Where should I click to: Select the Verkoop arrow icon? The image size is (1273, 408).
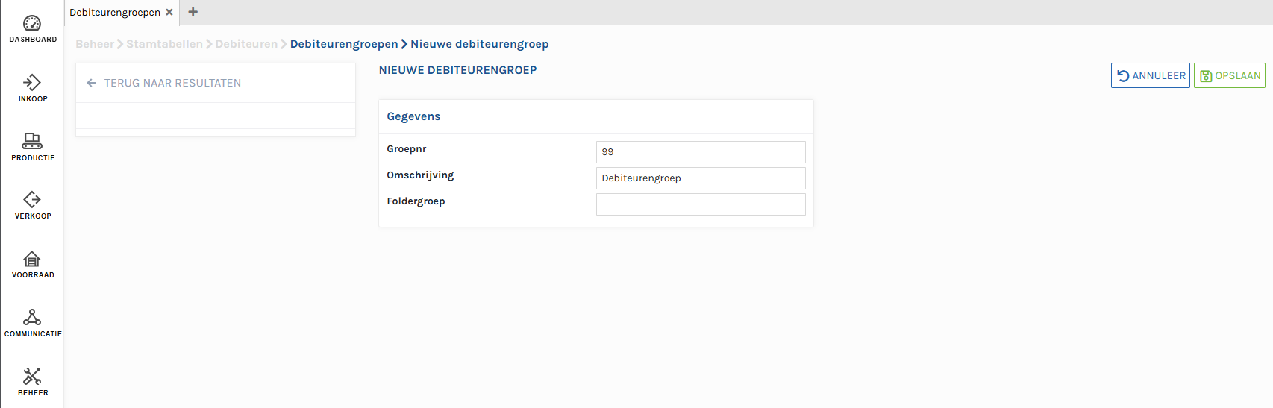[x=32, y=199]
